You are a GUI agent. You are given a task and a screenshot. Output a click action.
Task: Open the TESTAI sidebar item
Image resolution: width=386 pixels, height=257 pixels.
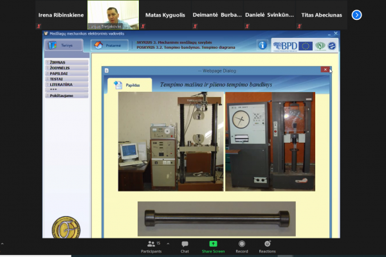[67, 79]
